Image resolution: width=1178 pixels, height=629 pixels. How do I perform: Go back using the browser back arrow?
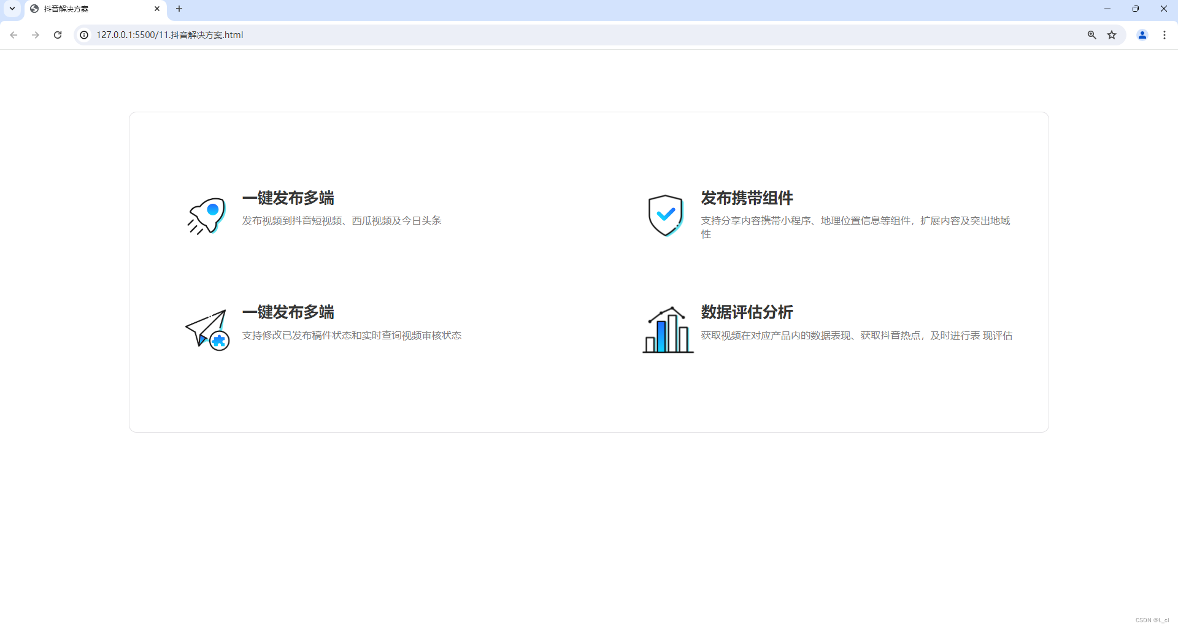(x=13, y=35)
